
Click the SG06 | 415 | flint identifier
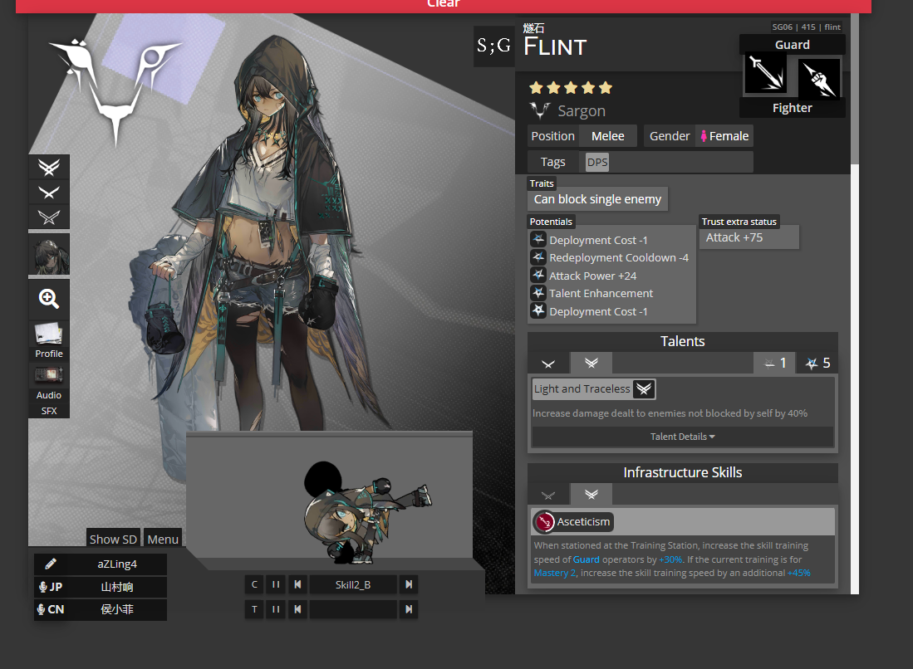806,27
